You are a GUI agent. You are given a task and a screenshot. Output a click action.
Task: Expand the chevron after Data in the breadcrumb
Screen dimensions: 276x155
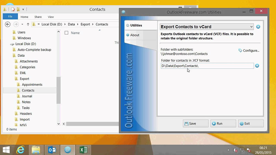[78, 24]
